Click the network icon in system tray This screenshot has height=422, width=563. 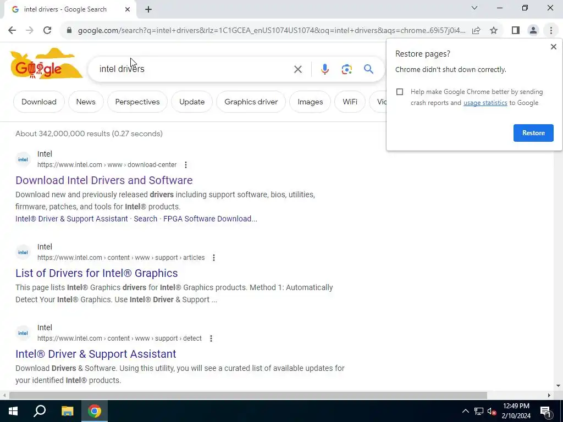tap(479, 411)
